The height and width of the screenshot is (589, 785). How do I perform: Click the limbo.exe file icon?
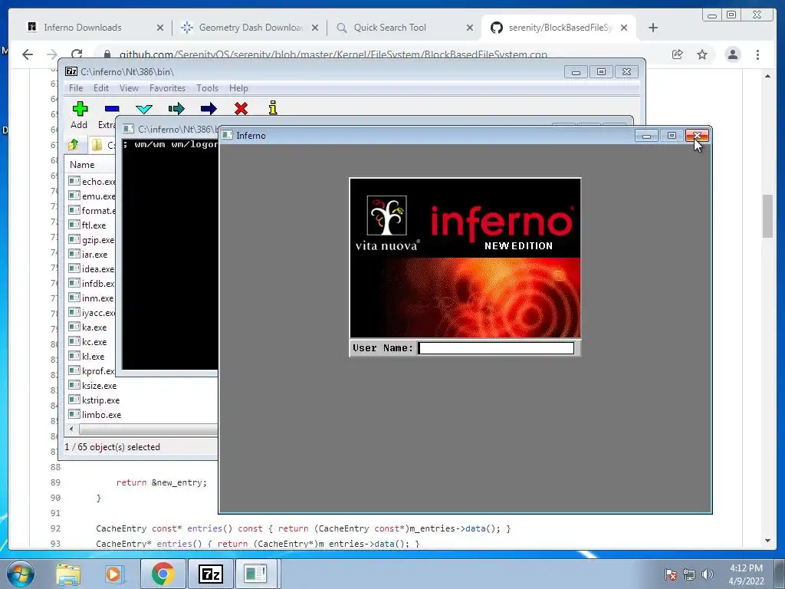(74, 414)
